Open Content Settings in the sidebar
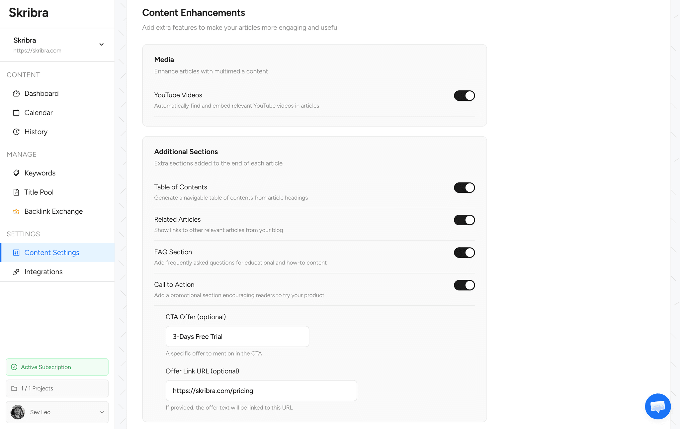 [x=52, y=253]
